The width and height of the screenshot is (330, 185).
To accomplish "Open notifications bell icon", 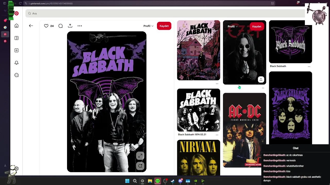I will pyautogui.click(x=16, y=63).
